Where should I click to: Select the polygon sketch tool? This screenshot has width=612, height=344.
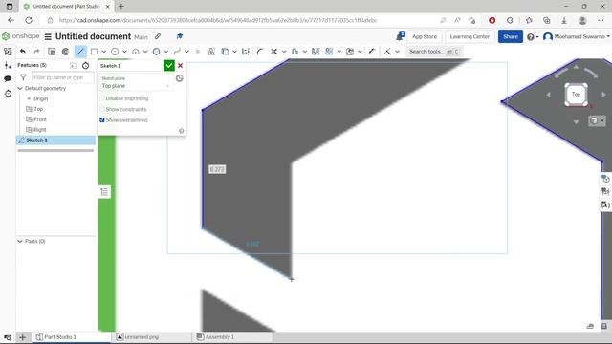(156, 52)
